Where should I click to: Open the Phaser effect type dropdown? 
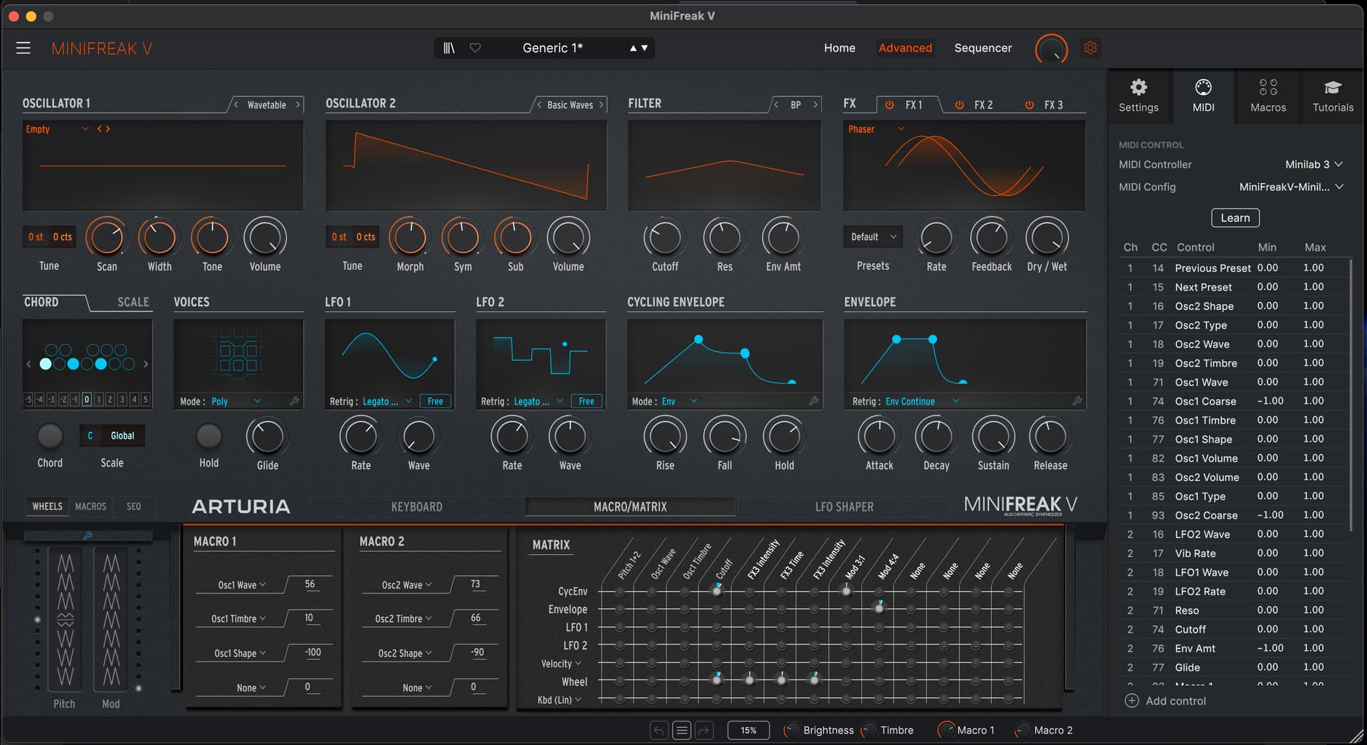click(x=876, y=129)
